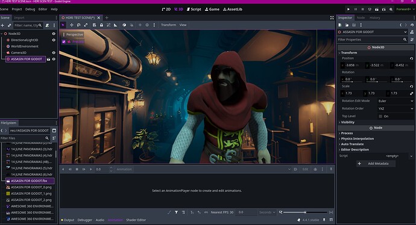416x225 pixels.
Task: Select the Scale mode tool
Action: [x=86, y=25]
